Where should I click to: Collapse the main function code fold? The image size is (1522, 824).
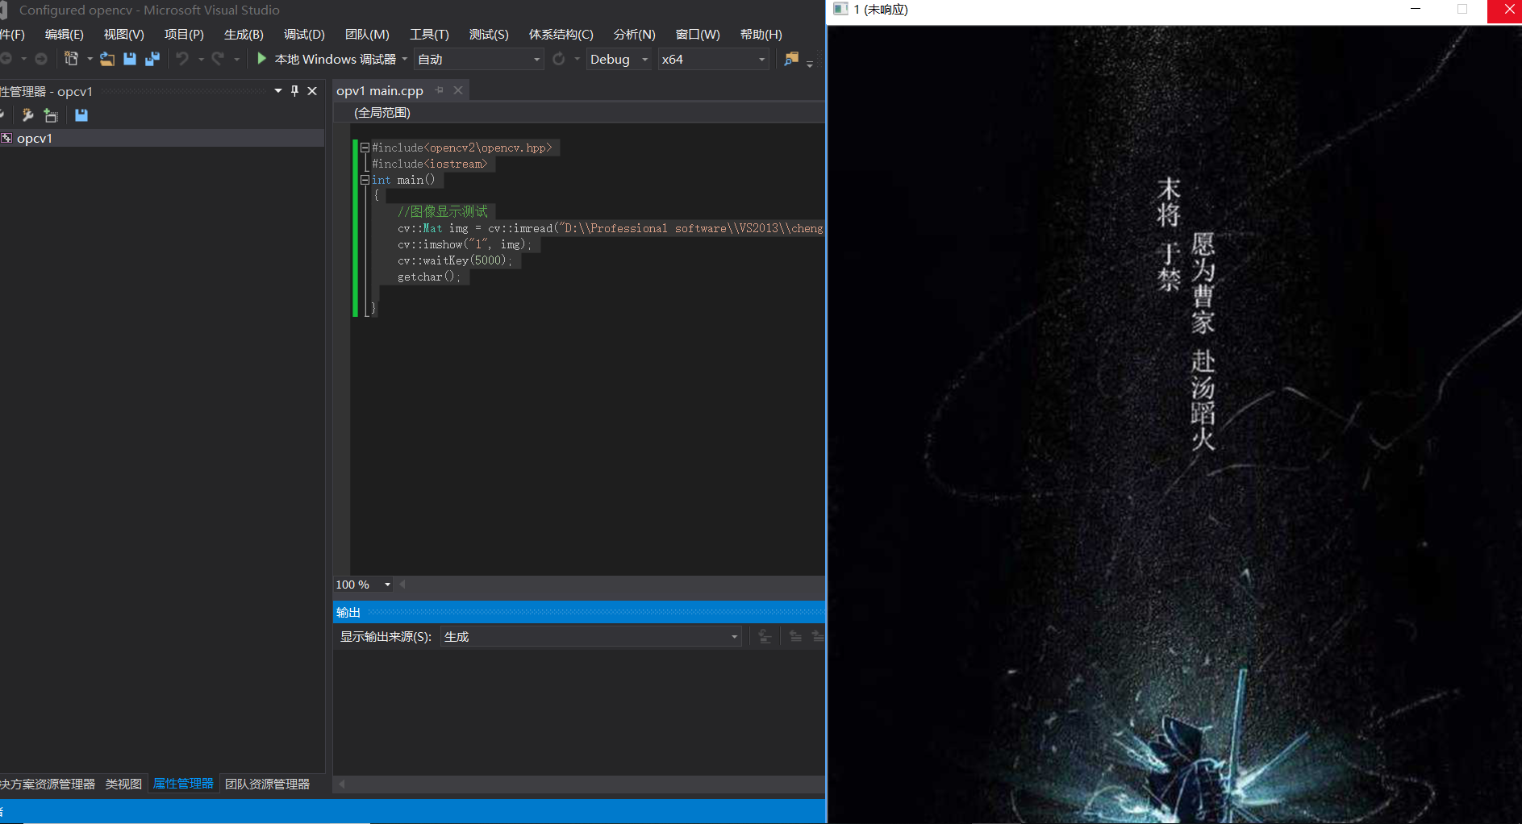click(365, 179)
